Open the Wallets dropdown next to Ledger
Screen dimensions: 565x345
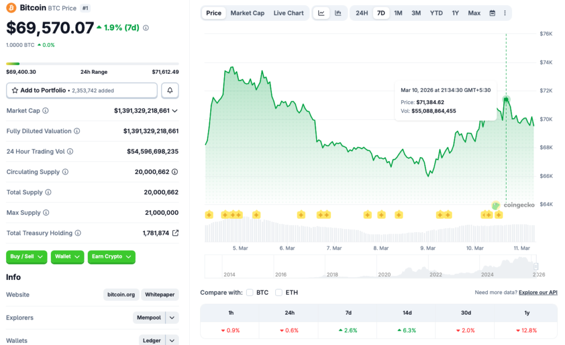(170, 340)
